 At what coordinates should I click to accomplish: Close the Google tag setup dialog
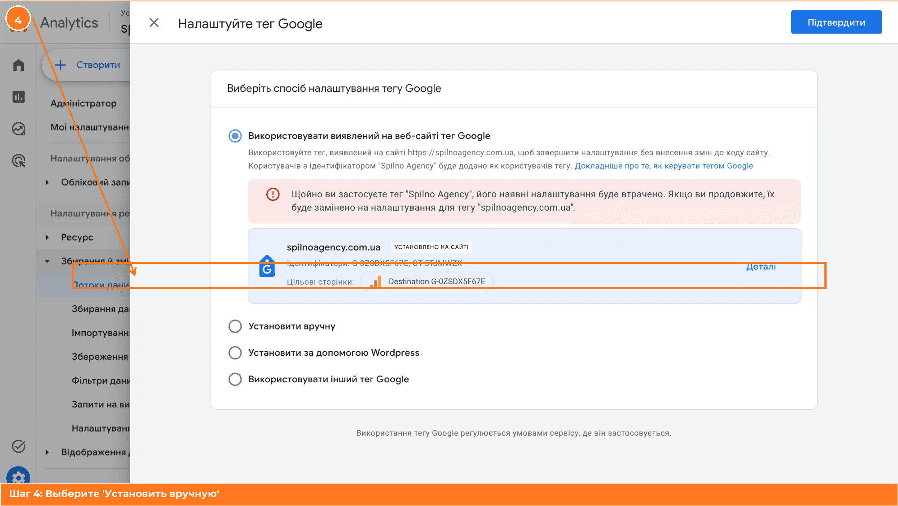(x=154, y=23)
